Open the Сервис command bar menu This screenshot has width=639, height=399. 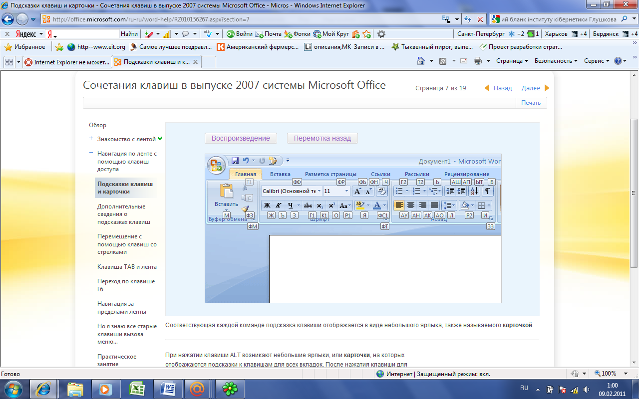click(597, 61)
